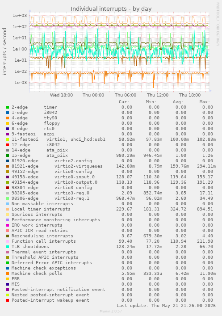This screenshot has height=316, width=222.
Task: Click the Last update timestamp text
Action: pyautogui.click(x=166, y=306)
